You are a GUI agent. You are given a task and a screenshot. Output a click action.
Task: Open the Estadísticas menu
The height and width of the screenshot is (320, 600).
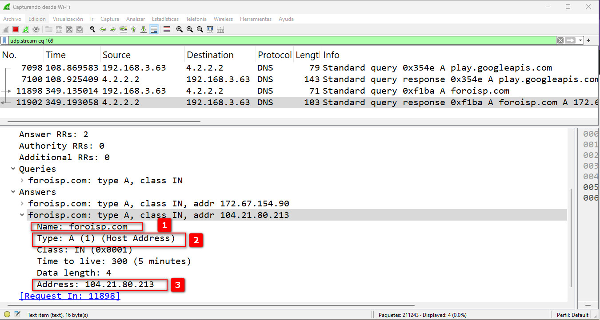(x=165, y=19)
